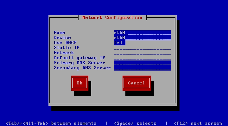
Task: Click the Name input field containing eth0
Action: [142, 33]
